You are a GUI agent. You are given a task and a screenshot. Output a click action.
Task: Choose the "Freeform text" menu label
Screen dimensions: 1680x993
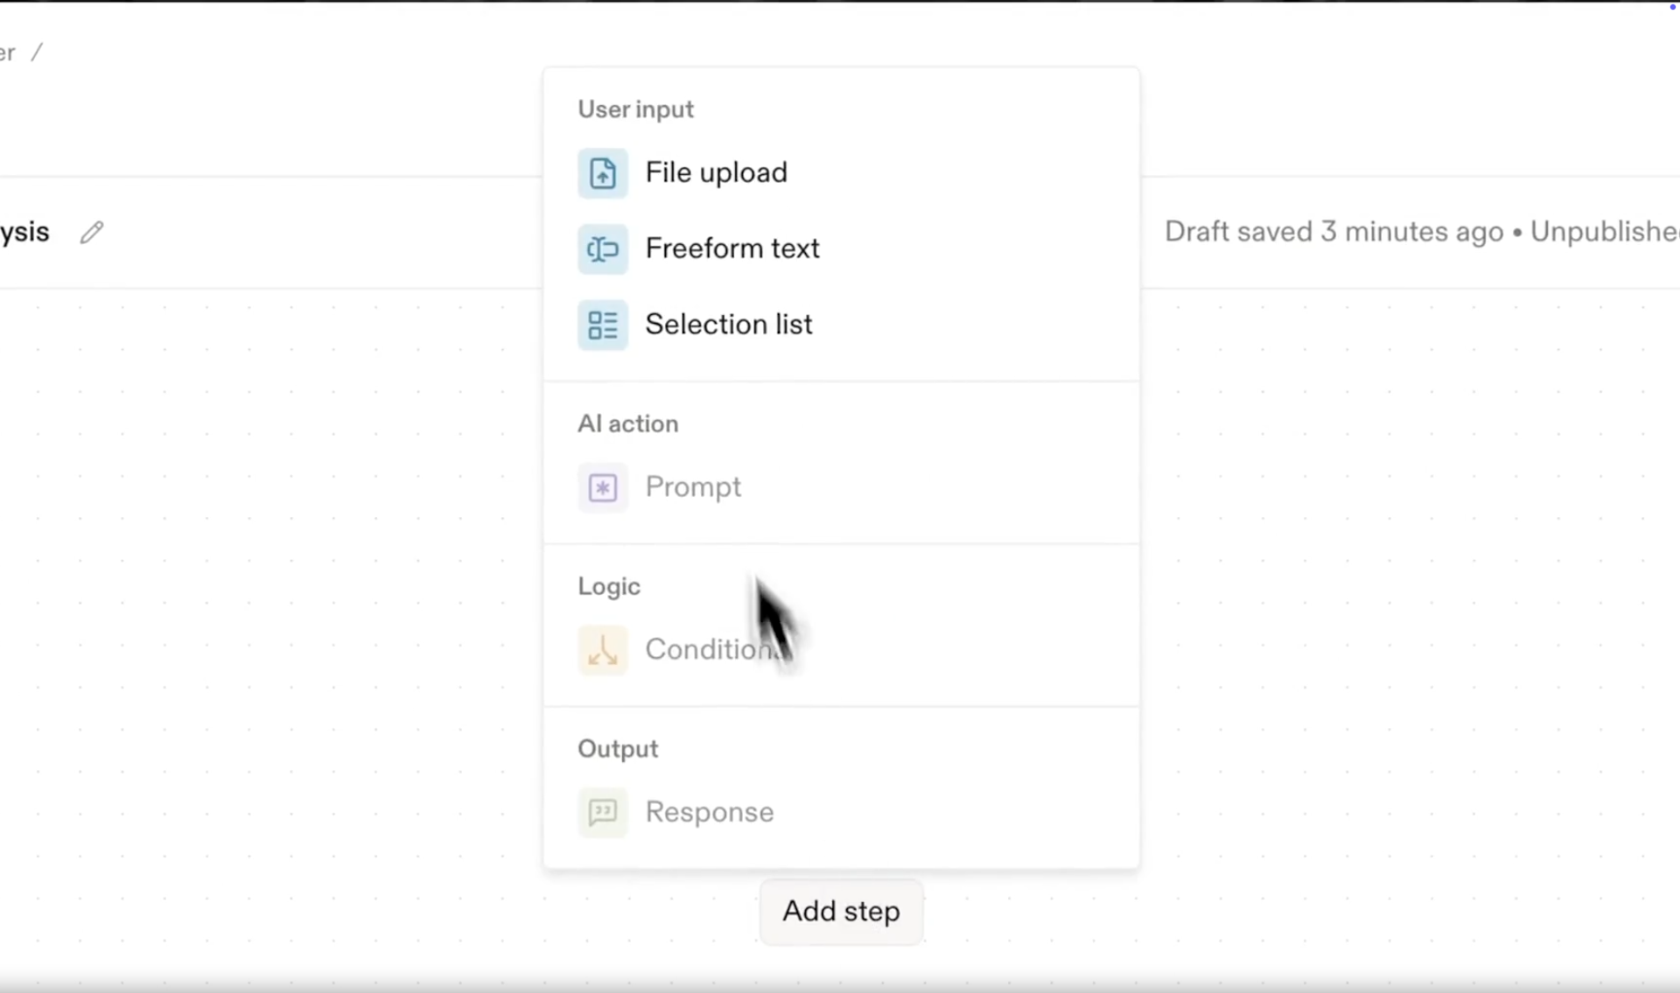coord(732,248)
